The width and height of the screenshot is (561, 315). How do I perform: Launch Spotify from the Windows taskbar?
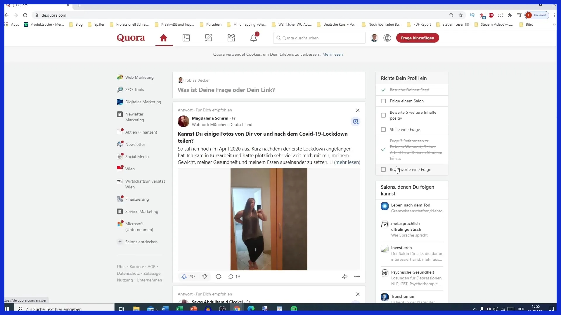click(294, 309)
